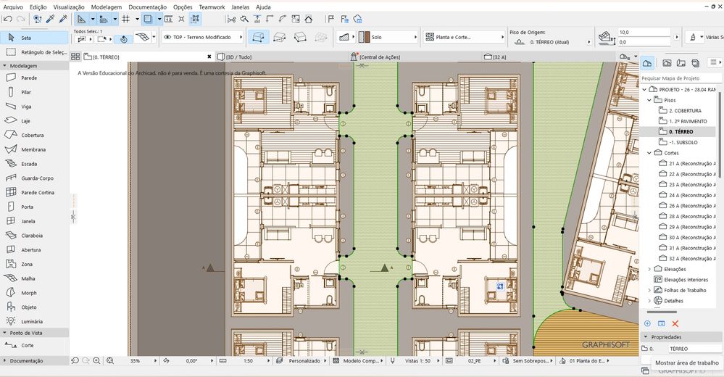This screenshot has height=377, width=724.
Task: Select the Escada stair tool
Action: 29,164
